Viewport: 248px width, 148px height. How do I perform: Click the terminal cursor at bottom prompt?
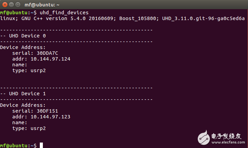coord(41,145)
